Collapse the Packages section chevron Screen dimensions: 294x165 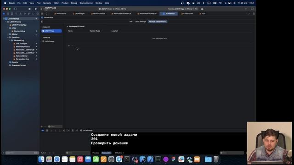click(x=68, y=27)
